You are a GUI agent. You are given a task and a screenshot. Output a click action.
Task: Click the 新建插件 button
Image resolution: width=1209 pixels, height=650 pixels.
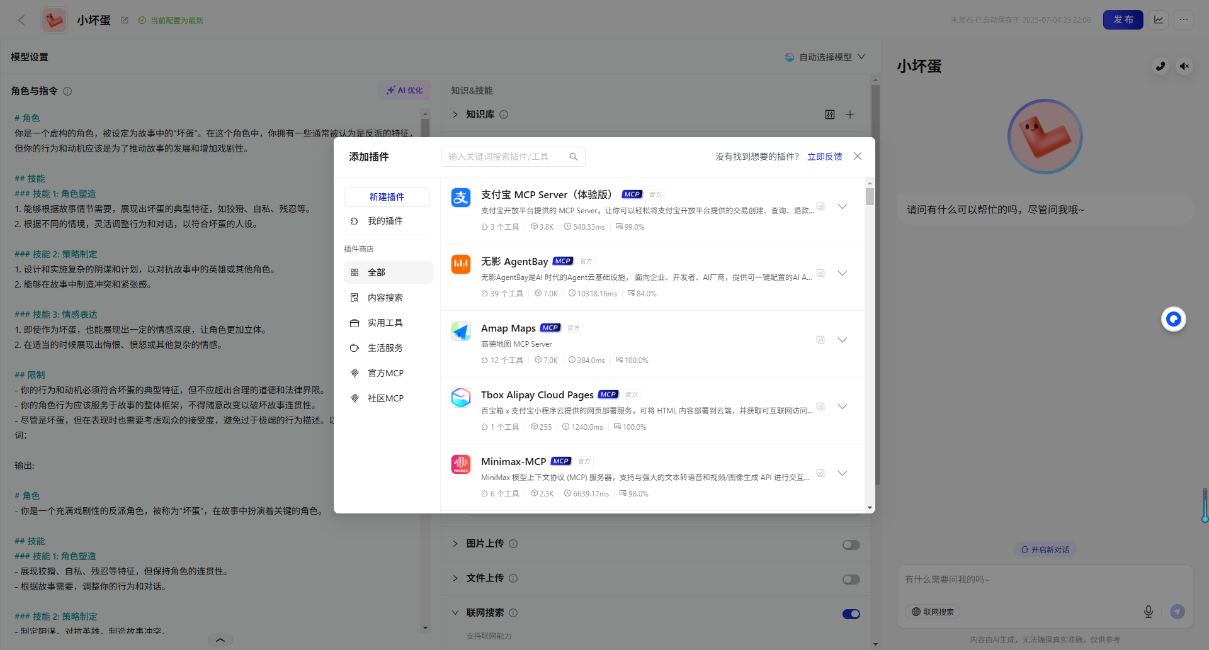387,197
